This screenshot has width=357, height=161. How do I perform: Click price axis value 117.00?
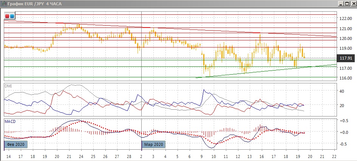346,68
